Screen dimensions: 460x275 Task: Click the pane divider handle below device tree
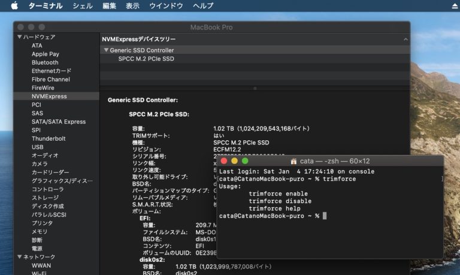[255, 88]
